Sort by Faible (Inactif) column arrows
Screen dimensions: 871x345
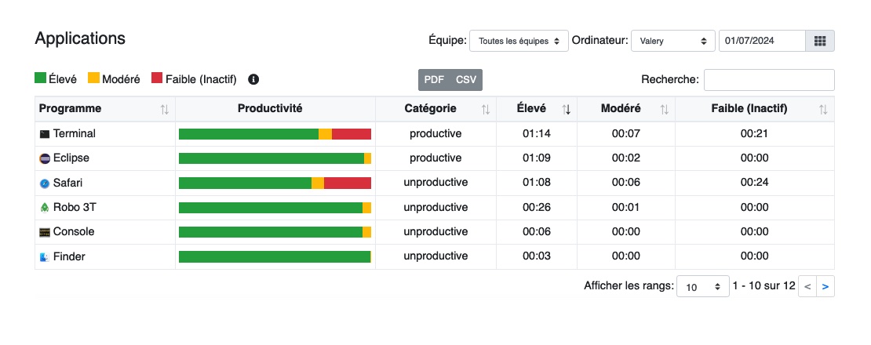[x=823, y=109]
